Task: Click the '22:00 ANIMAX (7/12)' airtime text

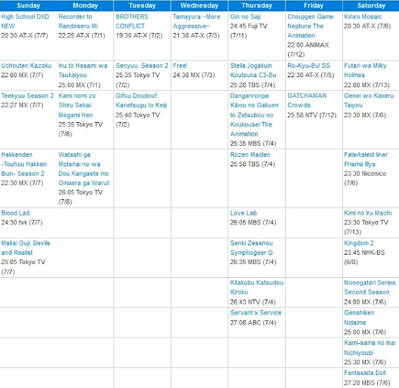Action: pos(308,50)
